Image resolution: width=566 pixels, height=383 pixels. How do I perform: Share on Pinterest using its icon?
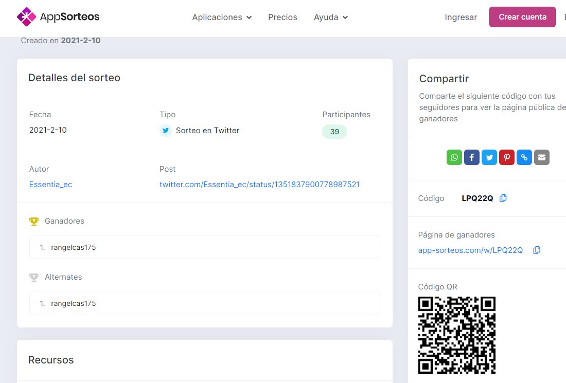tap(507, 157)
